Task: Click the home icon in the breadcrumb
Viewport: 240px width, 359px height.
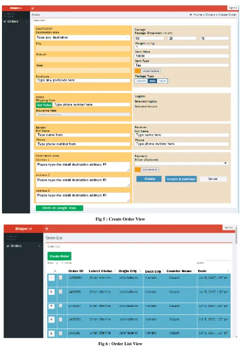Action: (x=191, y=15)
